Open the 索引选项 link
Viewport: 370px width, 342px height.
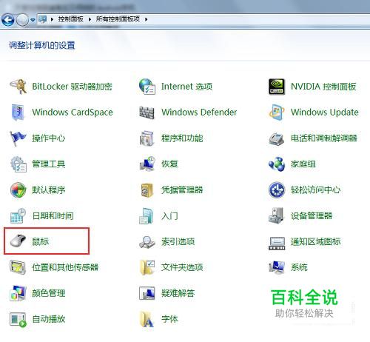(178, 241)
